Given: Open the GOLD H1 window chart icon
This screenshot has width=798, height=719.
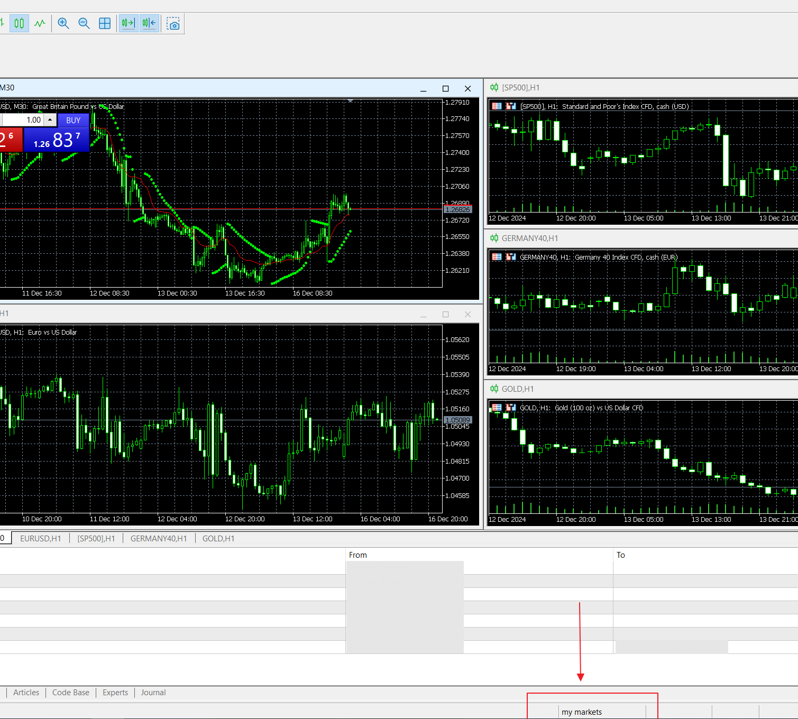Looking at the screenshot, I should (494, 389).
